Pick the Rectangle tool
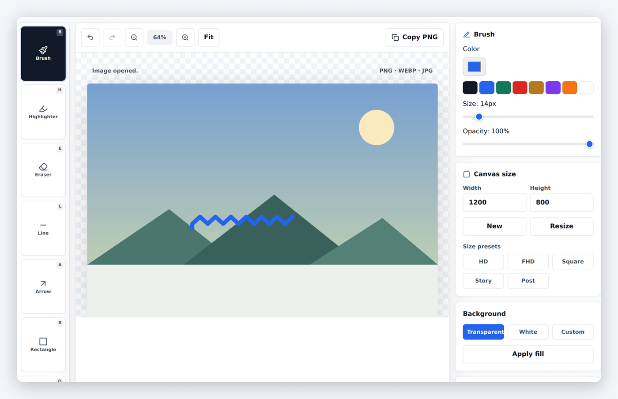Image resolution: width=618 pixels, height=399 pixels. pos(43,345)
